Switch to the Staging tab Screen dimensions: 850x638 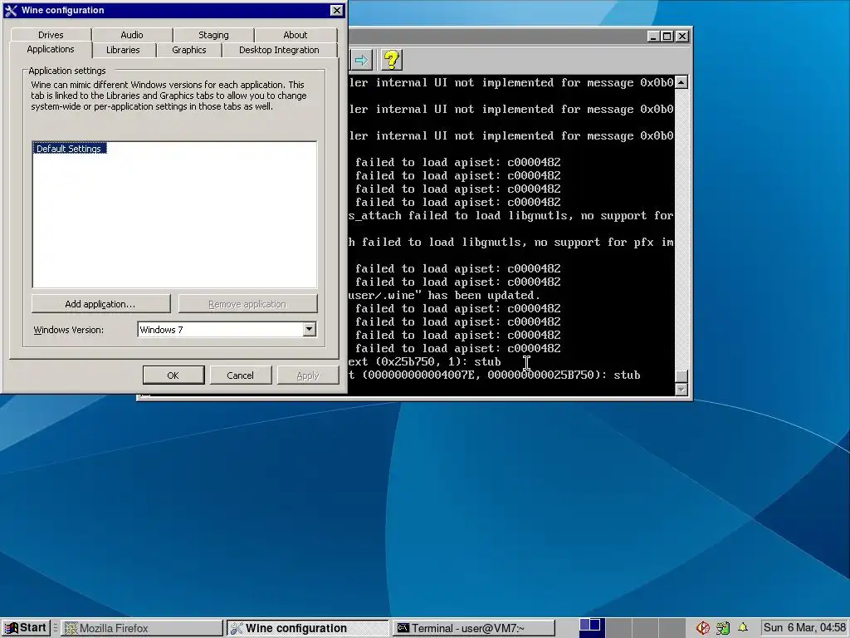click(x=213, y=35)
